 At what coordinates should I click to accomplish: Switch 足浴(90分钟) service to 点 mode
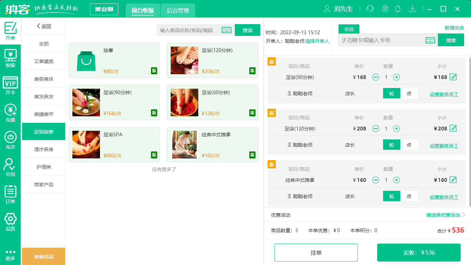point(409,93)
